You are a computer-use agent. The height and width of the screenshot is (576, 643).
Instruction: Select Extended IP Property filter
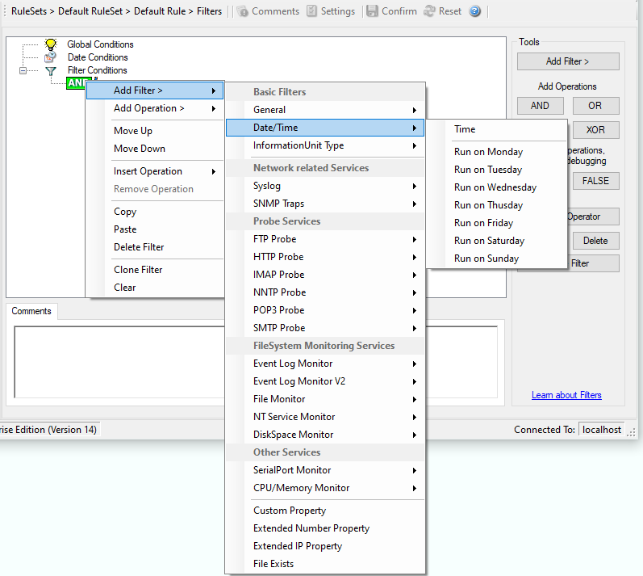point(297,546)
